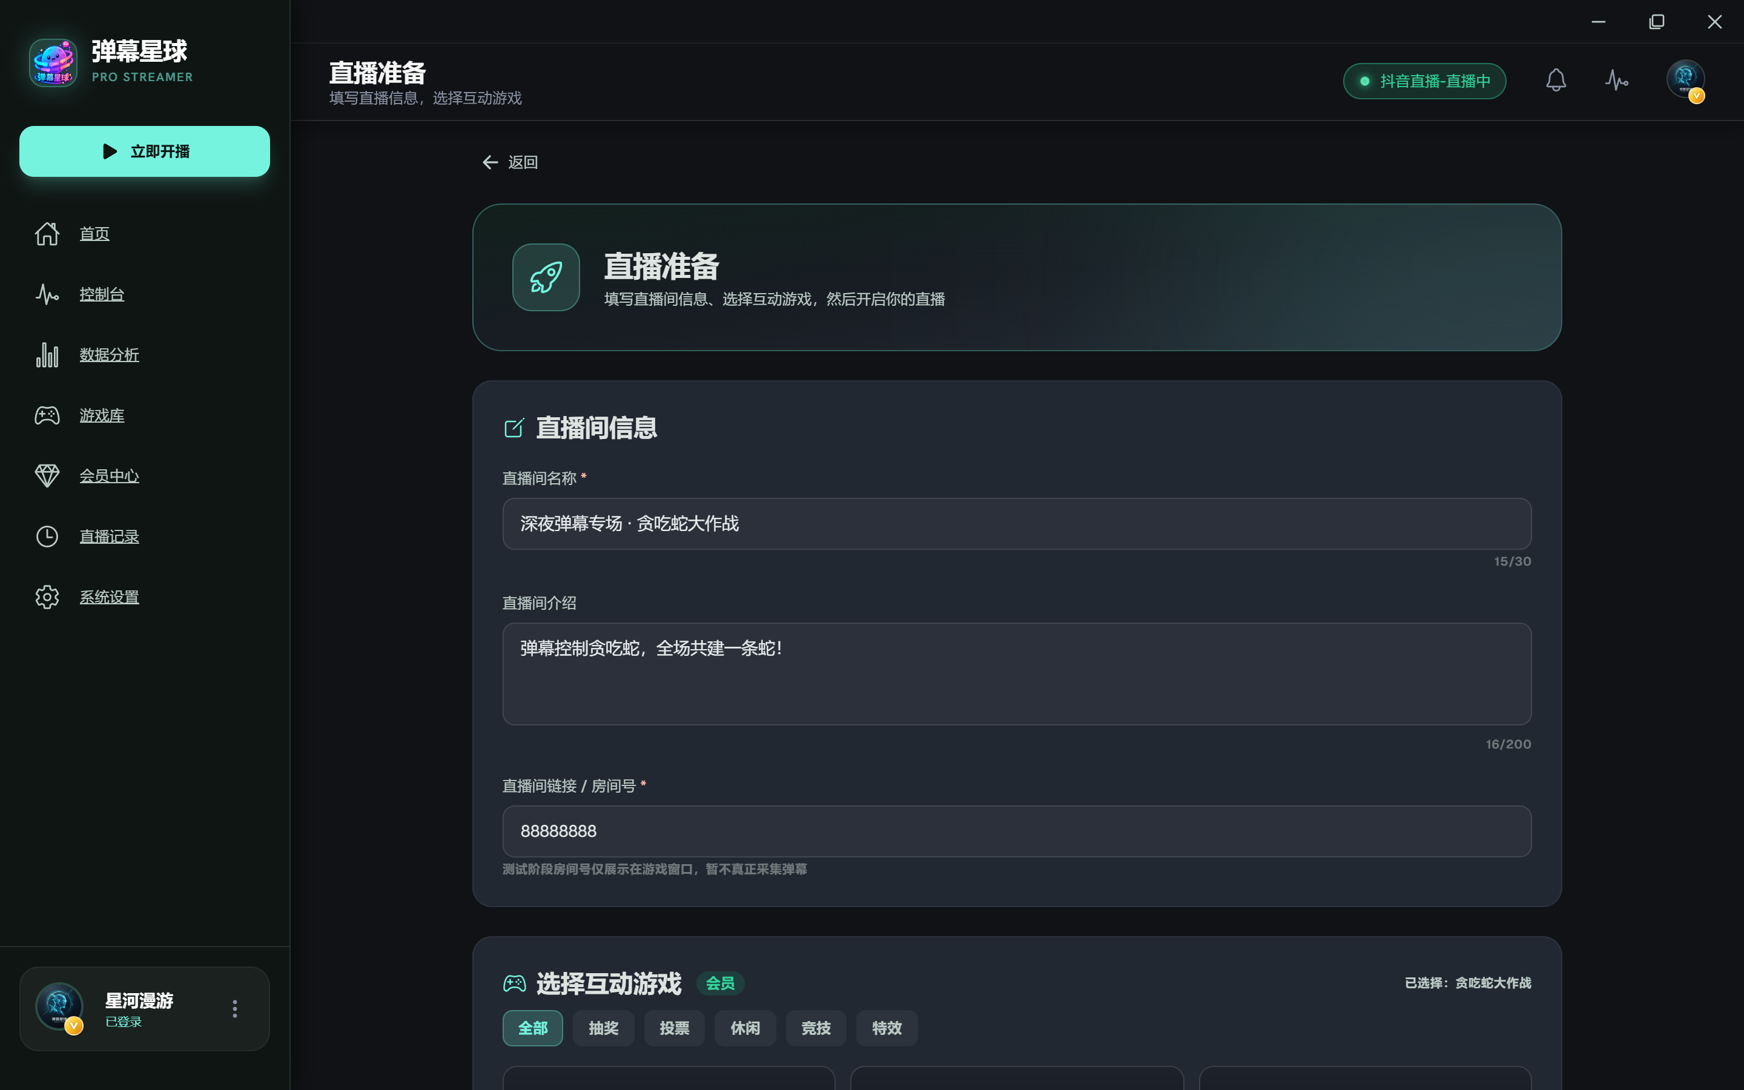Select the 休闲 game filter tab

tap(745, 1028)
